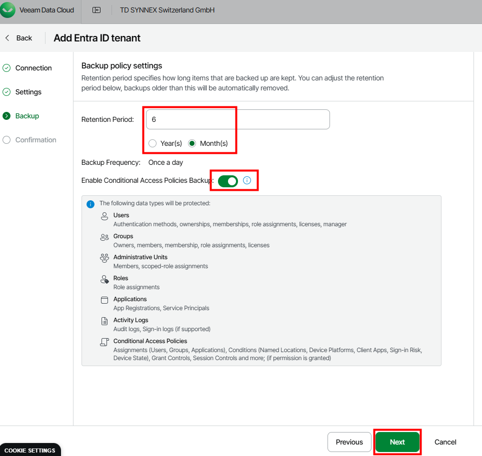Screen dimensions: 482x456
Task: Click the Administrative Units icon
Action: coord(104,258)
